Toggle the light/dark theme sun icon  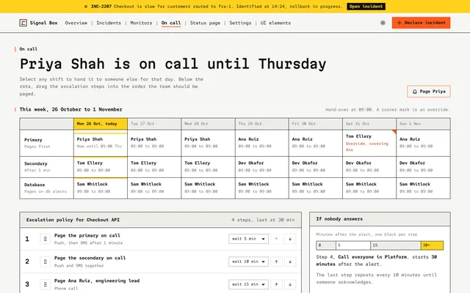(383, 23)
